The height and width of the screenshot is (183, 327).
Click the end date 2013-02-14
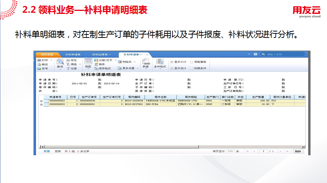(x=112, y=84)
